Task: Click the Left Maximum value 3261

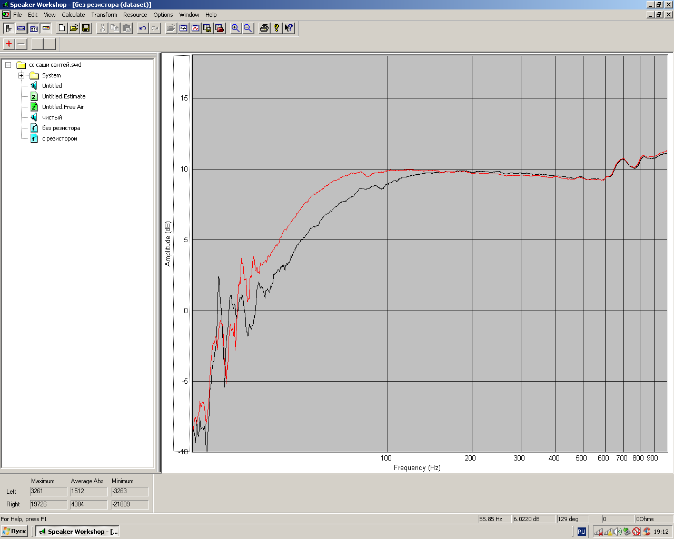Action: click(x=48, y=491)
